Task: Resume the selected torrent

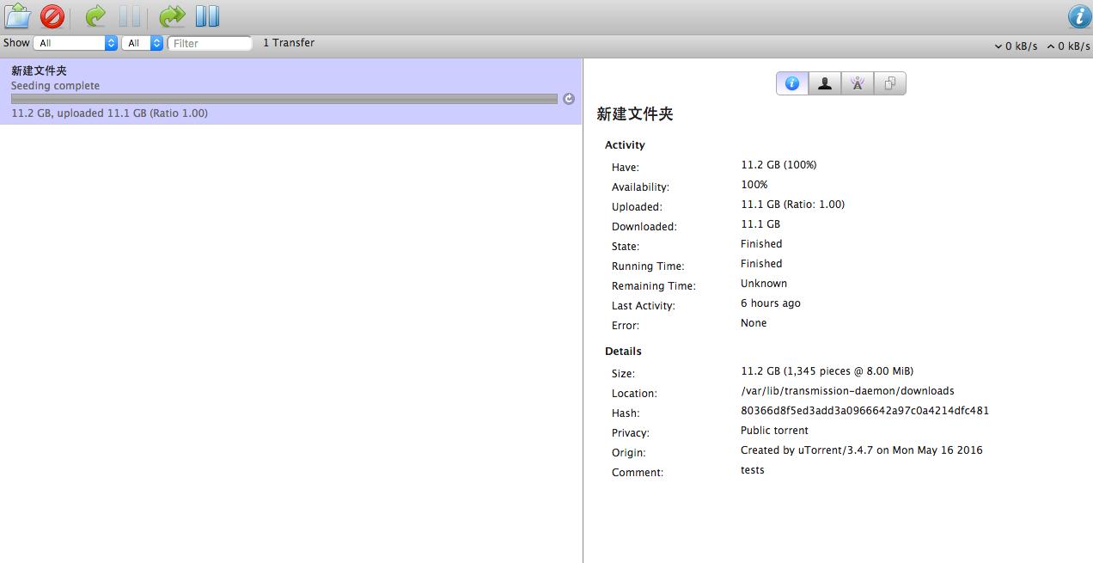Action: click(x=95, y=15)
